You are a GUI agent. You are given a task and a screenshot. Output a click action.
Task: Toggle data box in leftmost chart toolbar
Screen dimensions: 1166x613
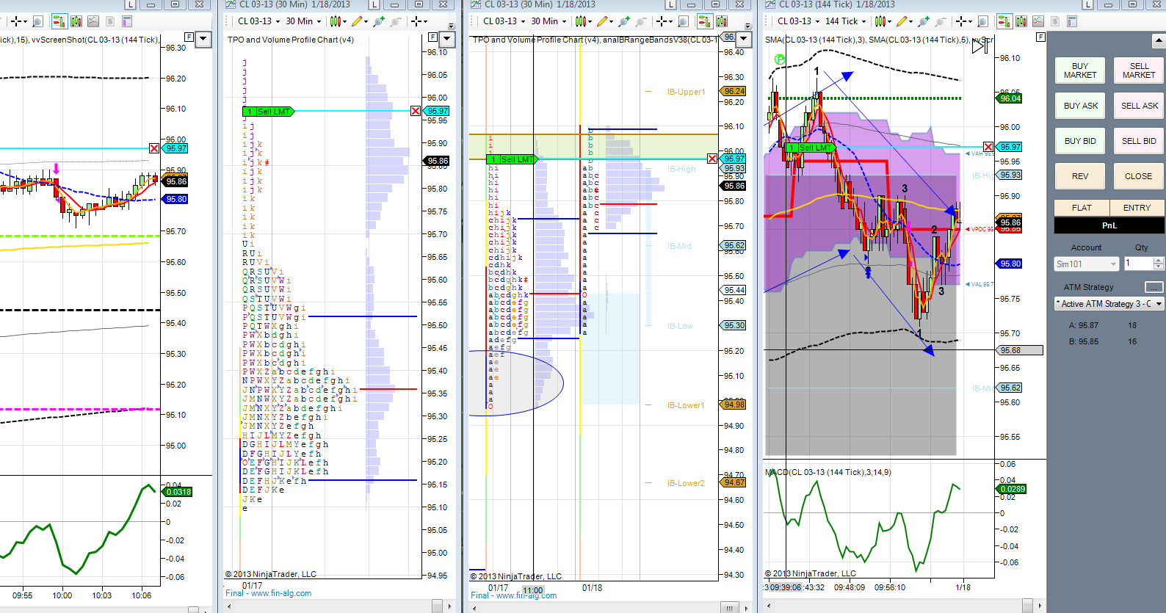click(x=76, y=21)
